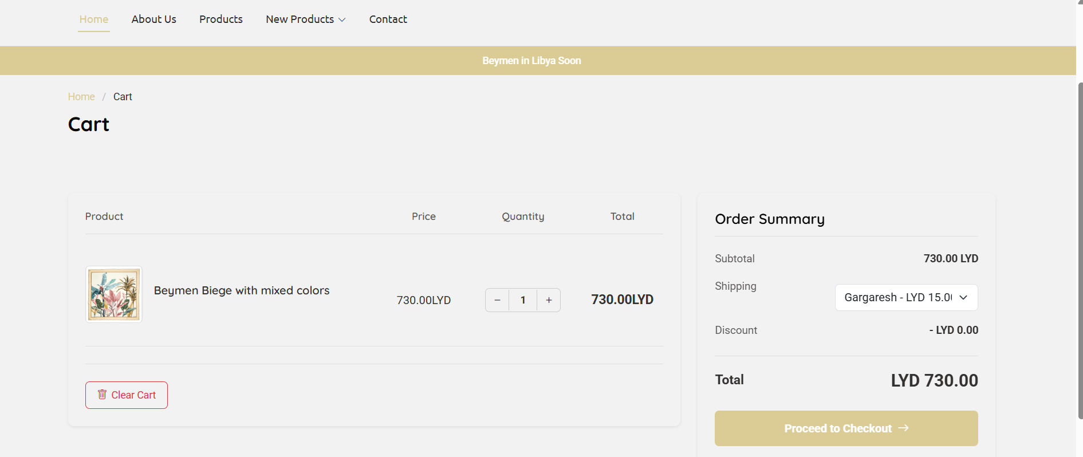
Task: Increase quantity with the plus button
Action: point(549,300)
